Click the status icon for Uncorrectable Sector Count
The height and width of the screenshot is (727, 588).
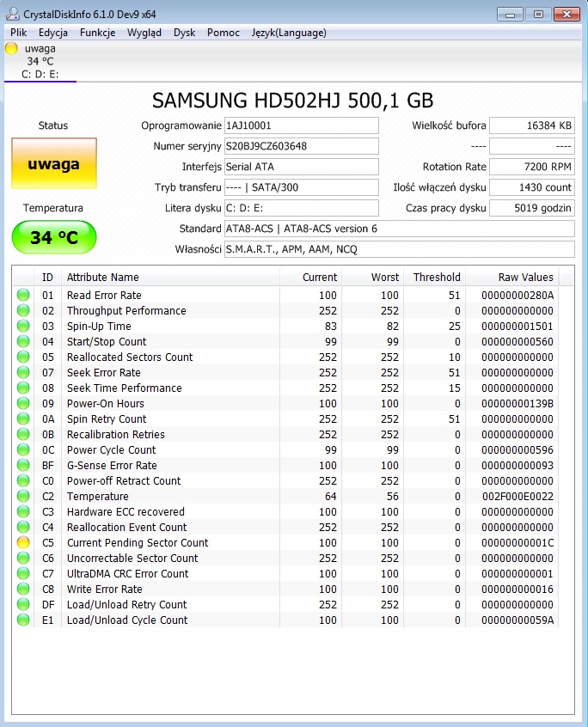(x=23, y=558)
